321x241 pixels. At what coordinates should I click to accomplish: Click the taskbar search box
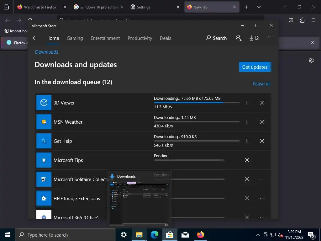tap(65, 235)
